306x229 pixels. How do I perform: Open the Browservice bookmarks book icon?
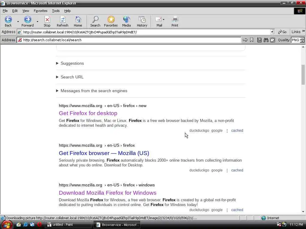click(259, 40)
